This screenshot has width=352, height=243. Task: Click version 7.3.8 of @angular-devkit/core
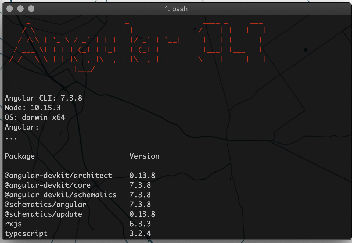pyautogui.click(x=140, y=185)
